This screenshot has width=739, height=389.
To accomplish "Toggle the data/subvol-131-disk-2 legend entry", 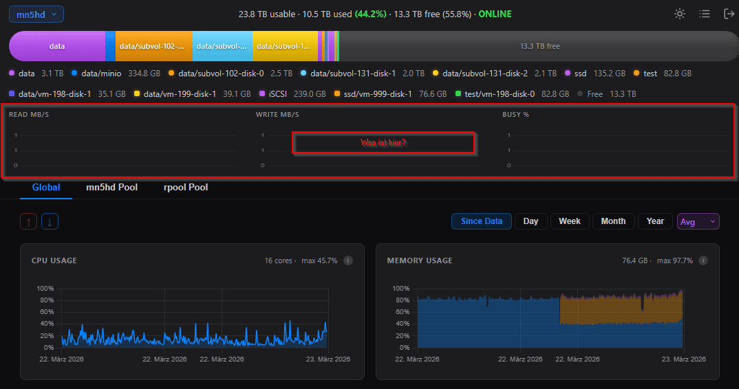I will pyautogui.click(x=495, y=74).
